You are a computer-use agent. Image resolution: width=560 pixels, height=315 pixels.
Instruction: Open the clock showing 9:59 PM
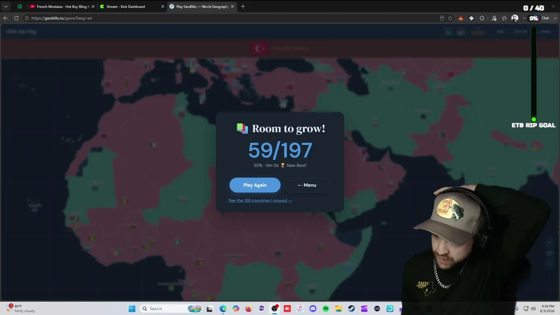click(548, 308)
